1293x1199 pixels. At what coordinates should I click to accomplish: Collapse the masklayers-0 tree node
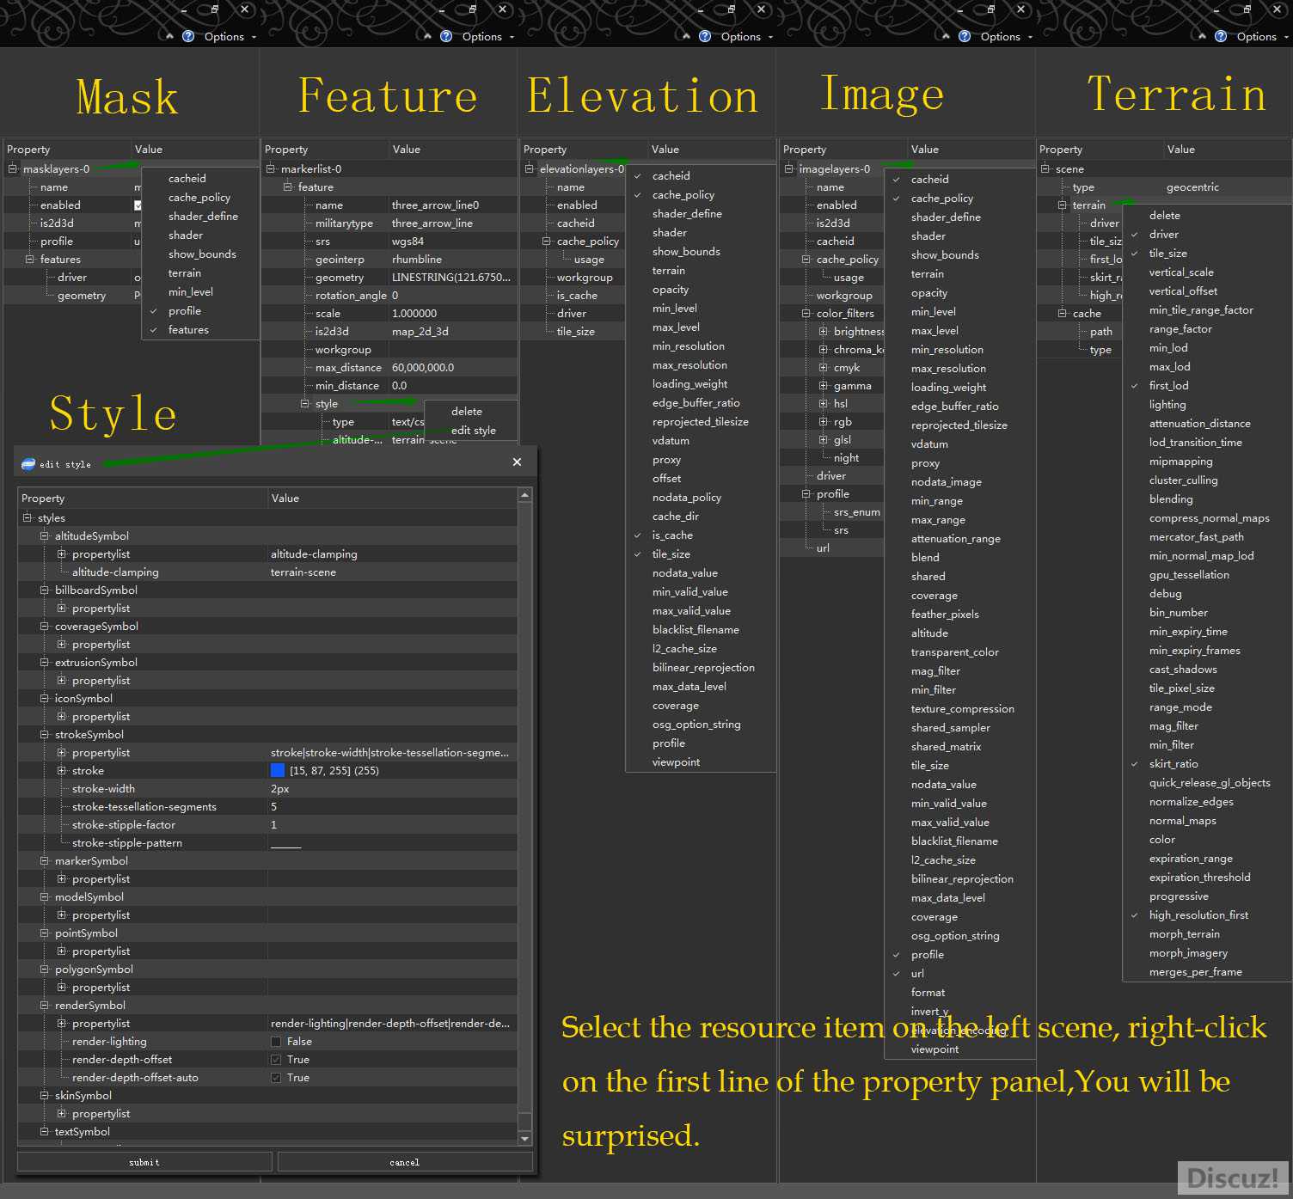tap(13, 168)
